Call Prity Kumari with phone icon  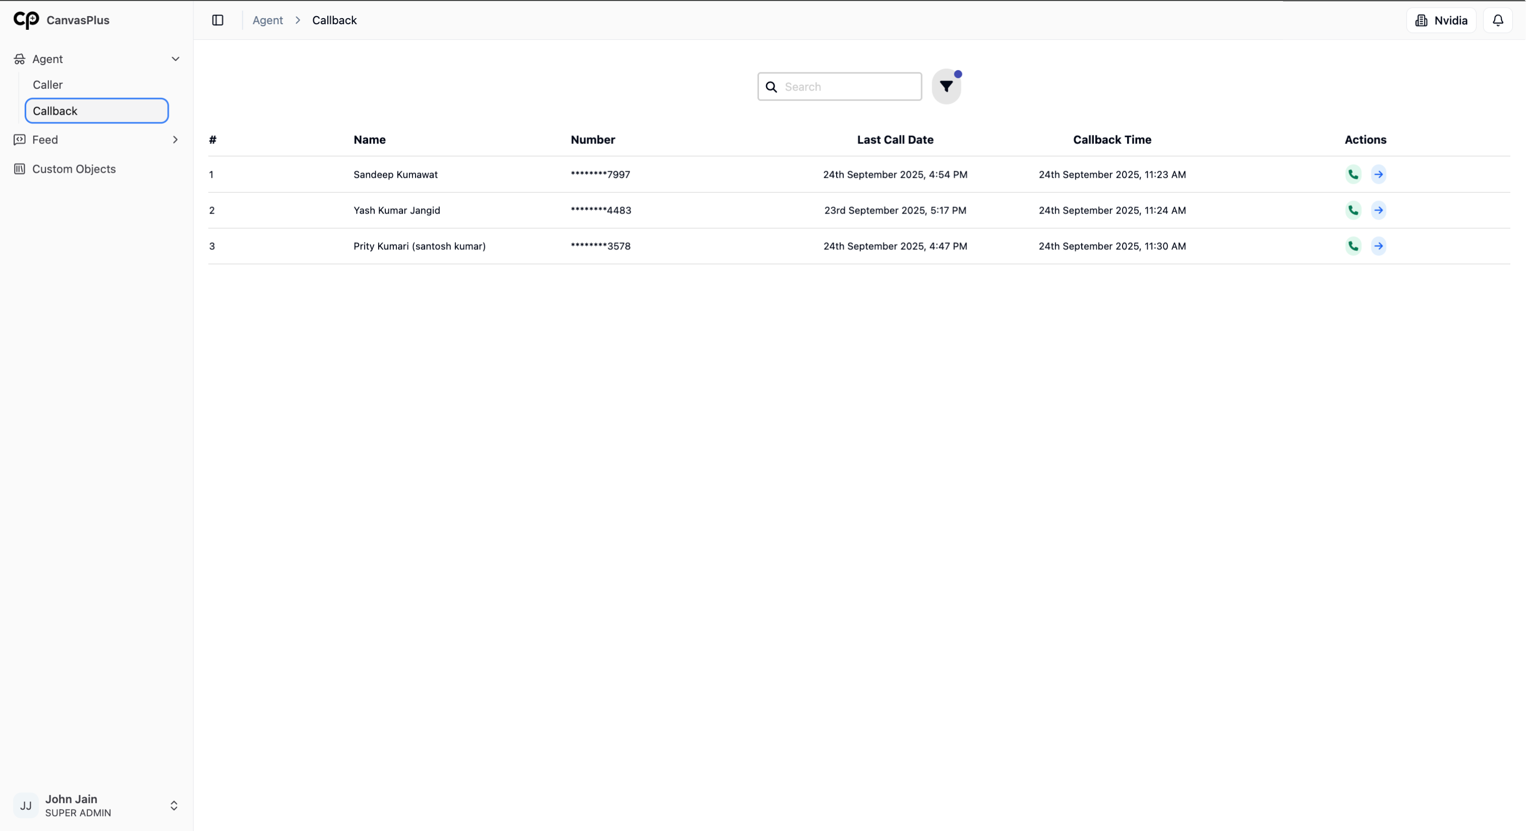(x=1353, y=246)
